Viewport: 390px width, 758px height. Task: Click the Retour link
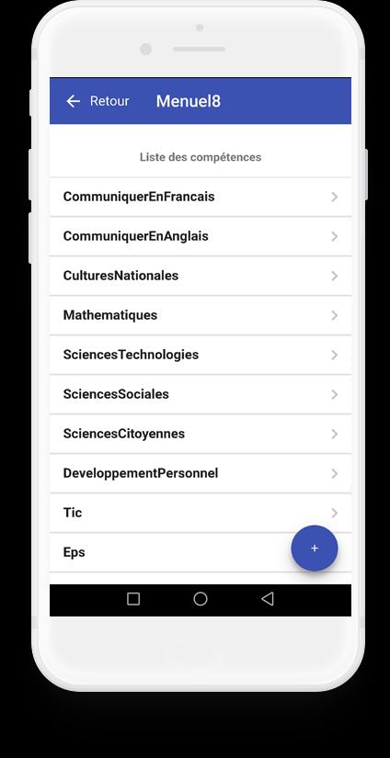pyautogui.click(x=109, y=101)
